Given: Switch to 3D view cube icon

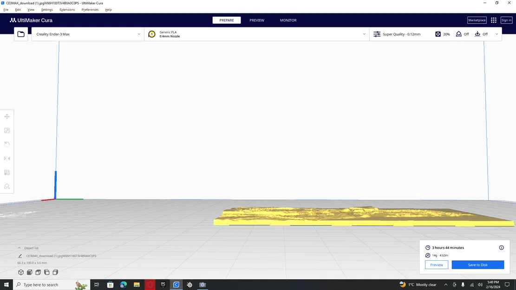Looking at the screenshot, I should coord(21,272).
